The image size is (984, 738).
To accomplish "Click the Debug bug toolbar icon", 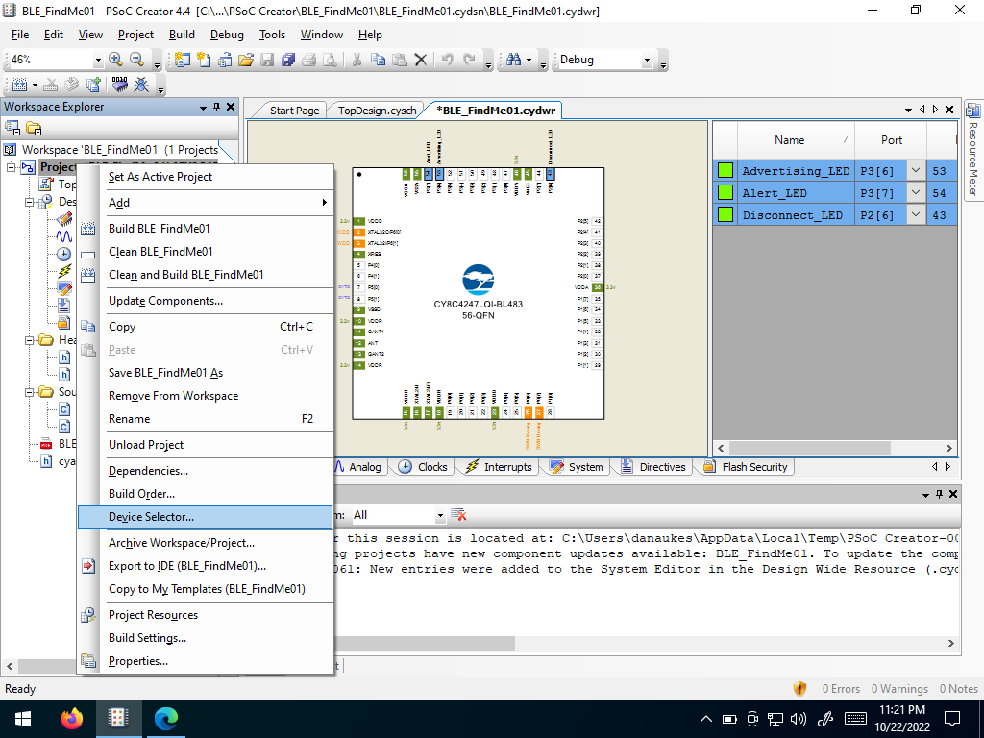I will pos(142,85).
